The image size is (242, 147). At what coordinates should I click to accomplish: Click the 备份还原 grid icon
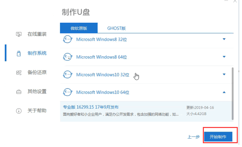point(19,72)
